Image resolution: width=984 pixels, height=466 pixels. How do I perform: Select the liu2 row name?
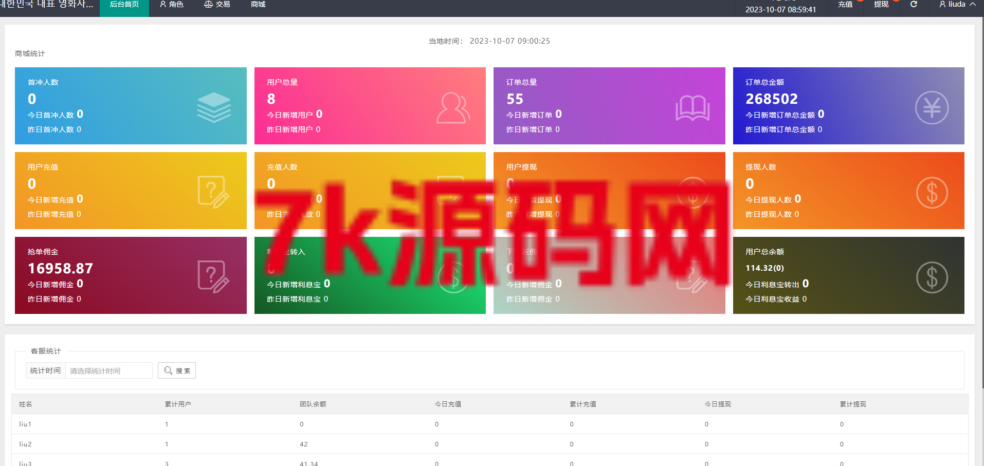point(25,444)
